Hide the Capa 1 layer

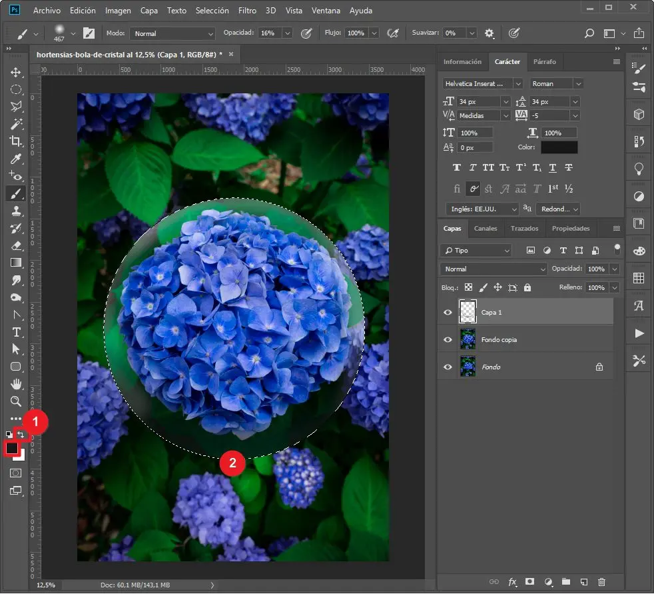pos(448,312)
